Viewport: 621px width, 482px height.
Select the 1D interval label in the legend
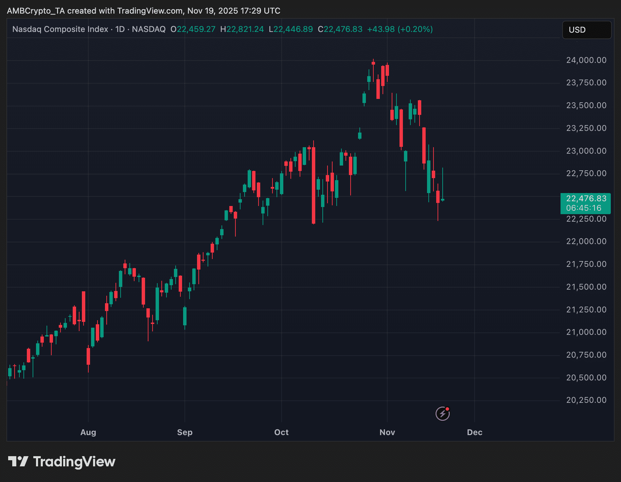[120, 29]
